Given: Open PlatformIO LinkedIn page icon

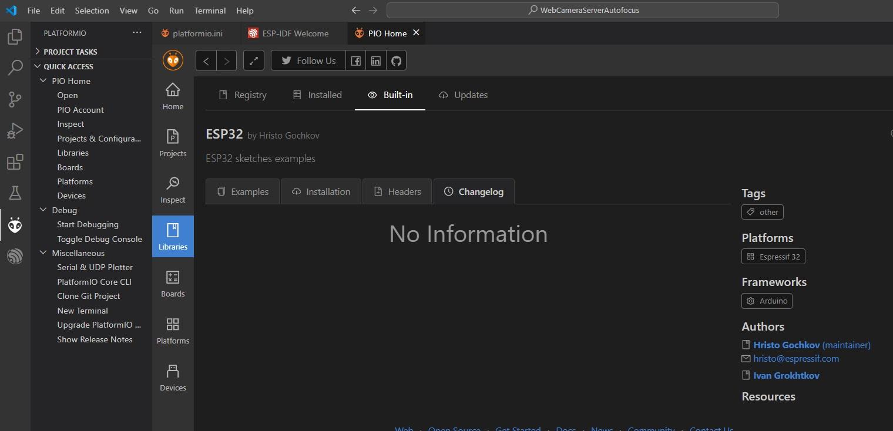Looking at the screenshot, I should 376,60.
